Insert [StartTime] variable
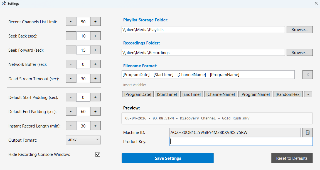The image size is (320, 170). 167,94
